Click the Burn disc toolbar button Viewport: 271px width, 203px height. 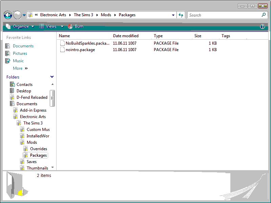click(x=76, y=26)
